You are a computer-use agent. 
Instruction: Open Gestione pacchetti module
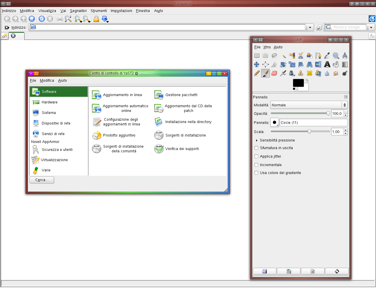176,95
